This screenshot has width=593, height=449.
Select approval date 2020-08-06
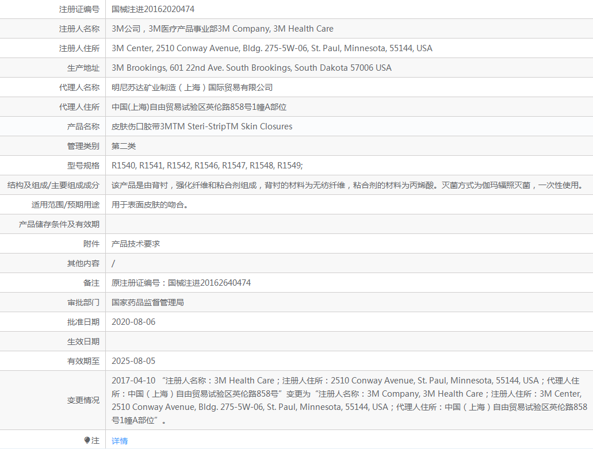tap(133, 322)
